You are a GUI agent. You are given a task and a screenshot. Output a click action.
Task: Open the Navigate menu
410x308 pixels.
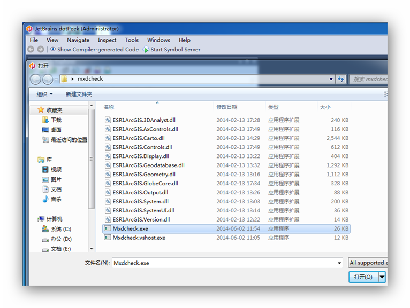[78, 40]
